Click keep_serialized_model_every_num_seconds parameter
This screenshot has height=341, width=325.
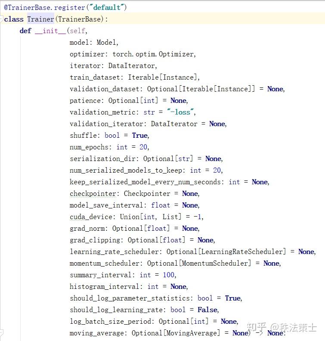(x=145, y=182)
